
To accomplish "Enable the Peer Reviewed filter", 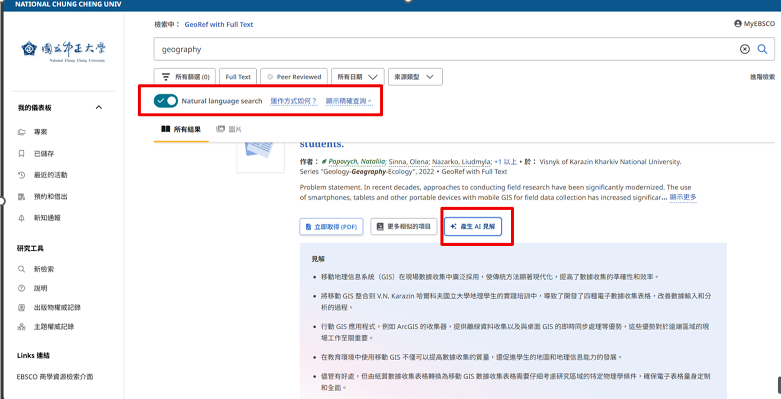I will [x=294, y=77].
